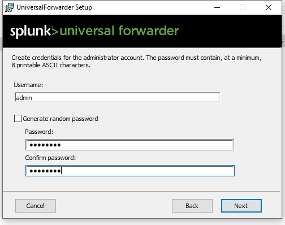Close the UniversalForwarder Setup dialog
285x225 pixels.
269,7
